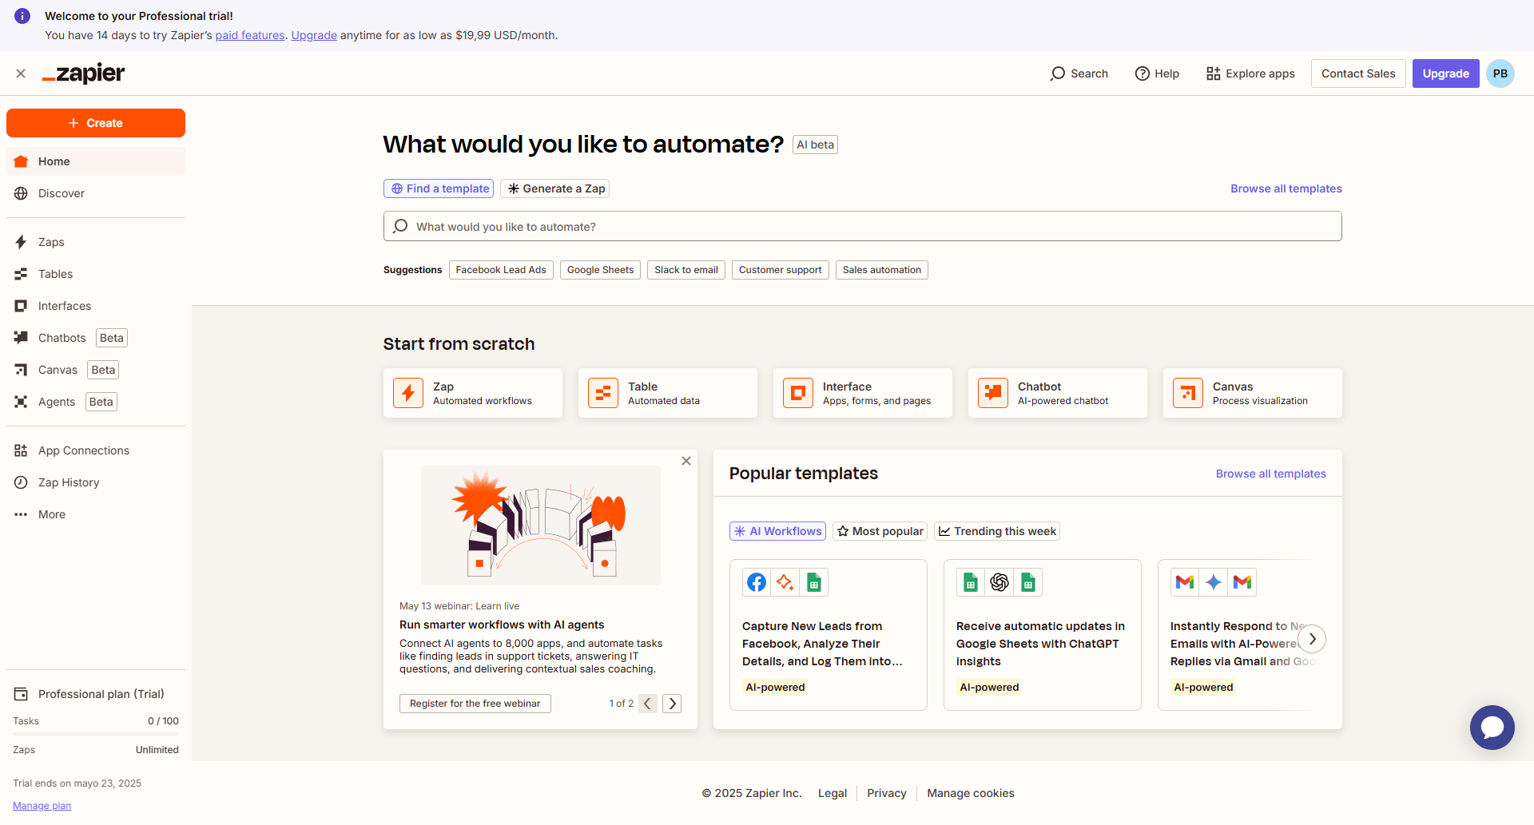Open Tables in sidebar
The width and height of the screenshot is (1534, 825).
point(96,274)
